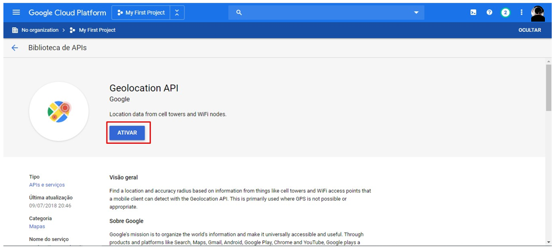Click the date 09/07/2018 20:46
The width and height of the screenshot is (554, 249).
click(x=50, y=206)
